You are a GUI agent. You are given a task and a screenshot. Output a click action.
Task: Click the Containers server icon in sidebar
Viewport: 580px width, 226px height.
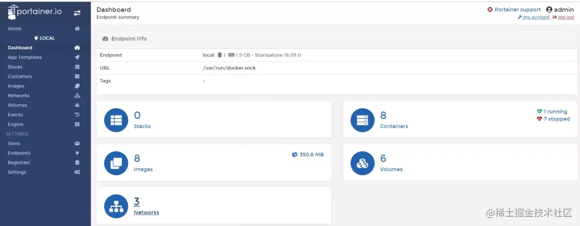pyautogui.click(x=77, y=77)
